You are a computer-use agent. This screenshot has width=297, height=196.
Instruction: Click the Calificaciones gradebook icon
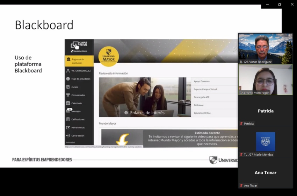(68, 119)
